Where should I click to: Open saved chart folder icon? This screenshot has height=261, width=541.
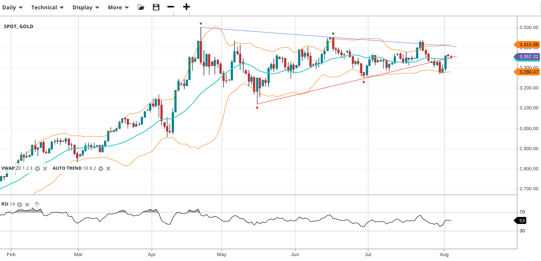[x=141, y=7]
